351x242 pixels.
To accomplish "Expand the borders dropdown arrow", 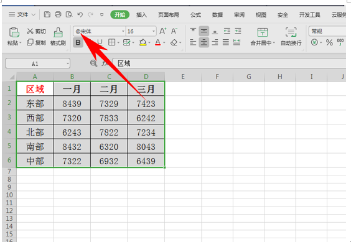I will coord(118,42).
